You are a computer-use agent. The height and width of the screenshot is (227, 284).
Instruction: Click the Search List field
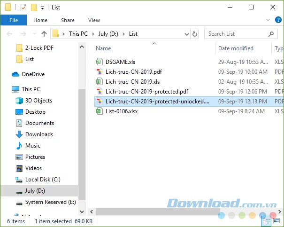click(241, 34)
